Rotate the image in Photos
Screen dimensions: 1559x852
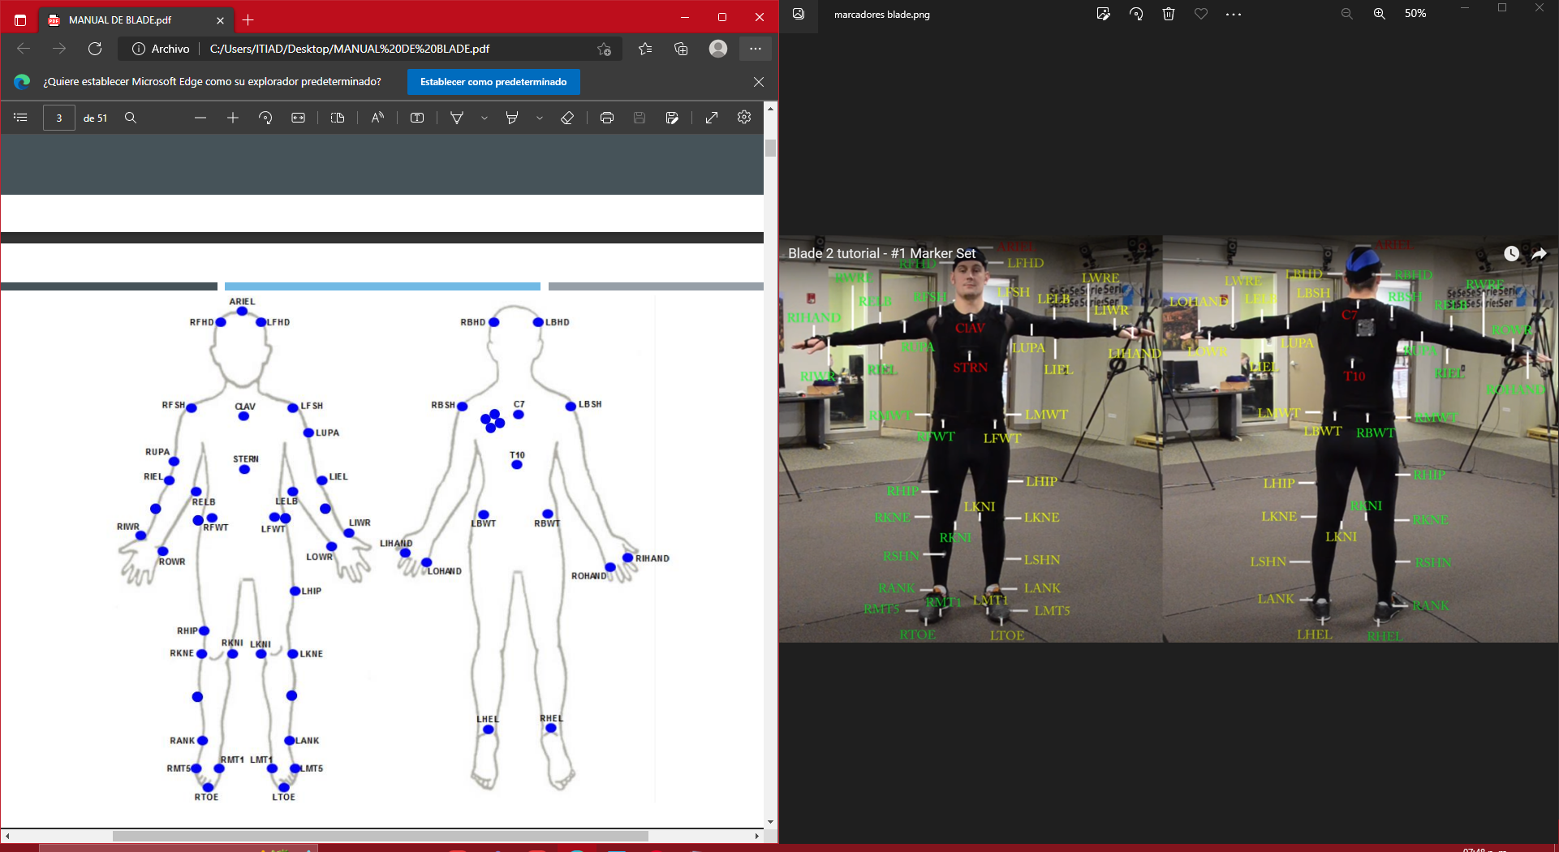click(1136, 14)
